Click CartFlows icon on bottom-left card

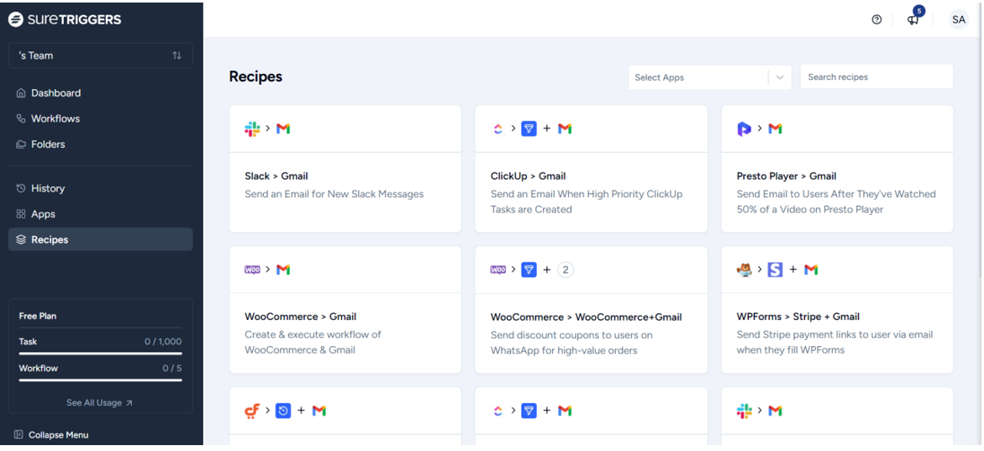(x=252, y=411)
